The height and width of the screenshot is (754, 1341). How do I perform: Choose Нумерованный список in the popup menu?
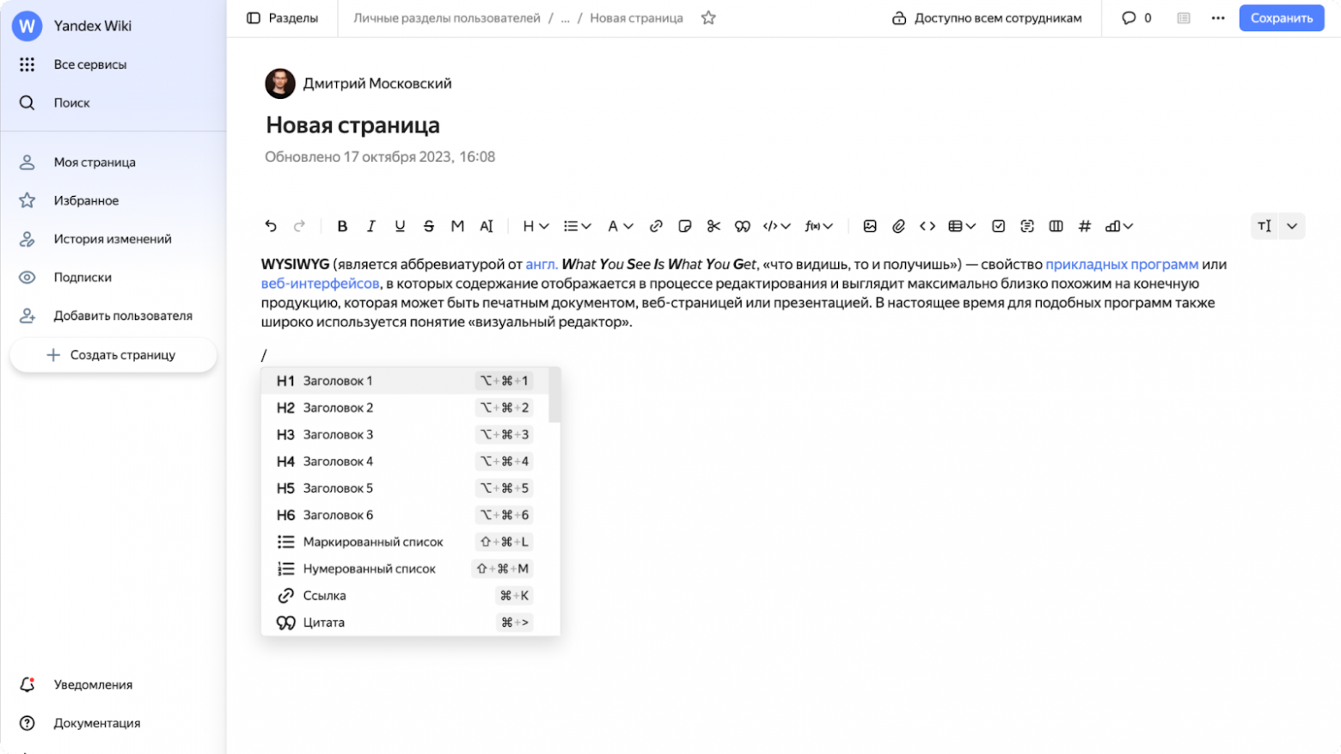pyautogui.click(x=370, y=568)
